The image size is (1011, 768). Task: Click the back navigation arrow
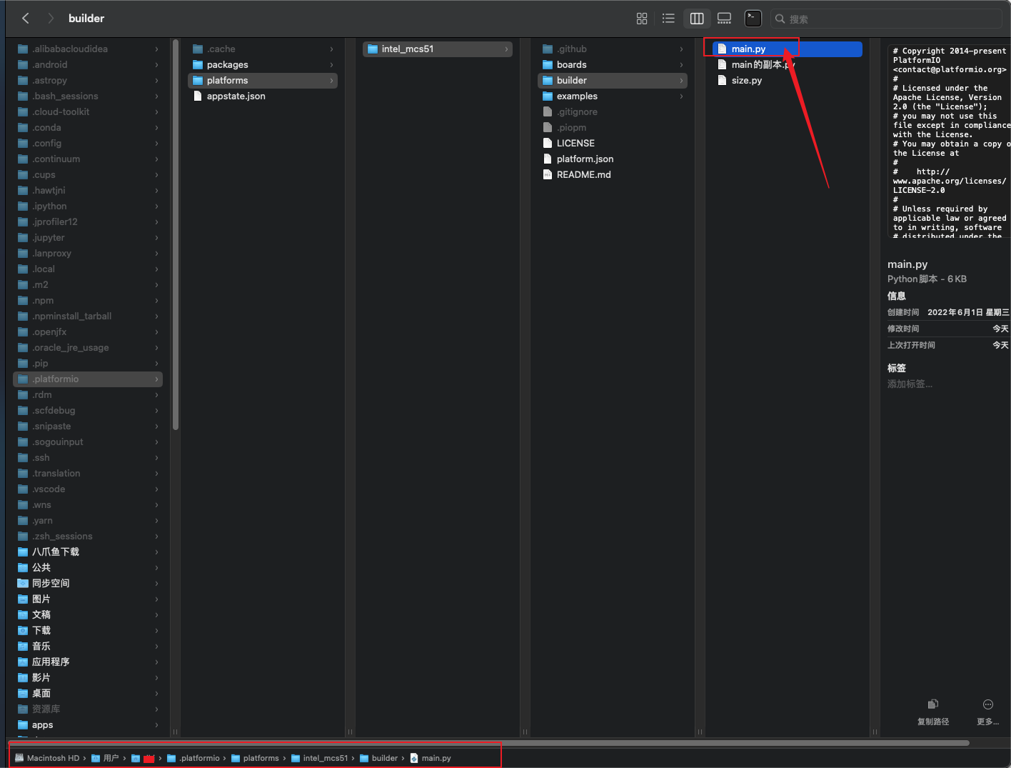(x=26, y=19)
